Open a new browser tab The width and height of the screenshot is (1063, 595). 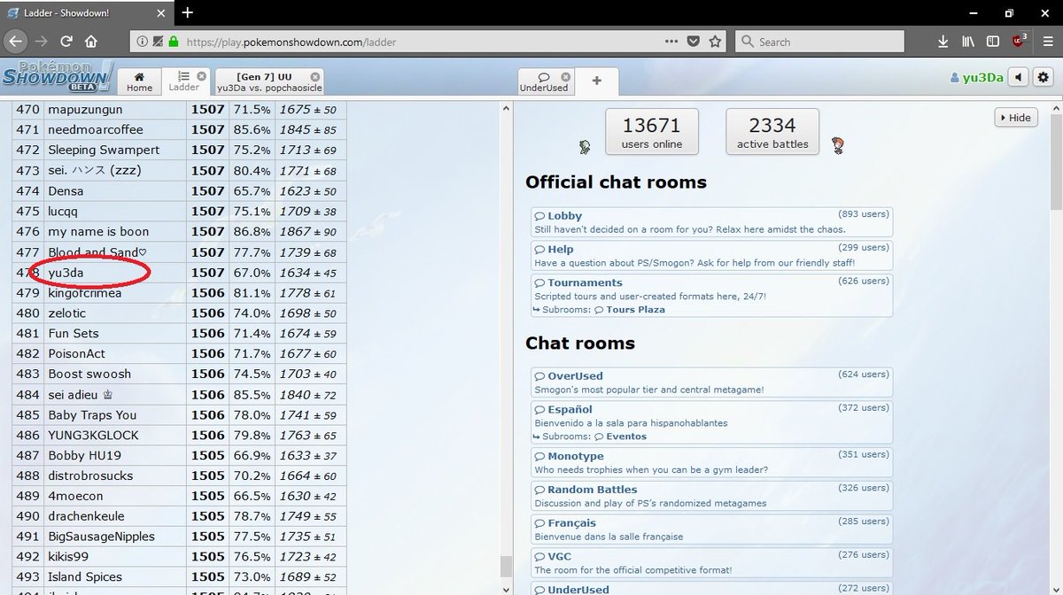coord(188,12)
